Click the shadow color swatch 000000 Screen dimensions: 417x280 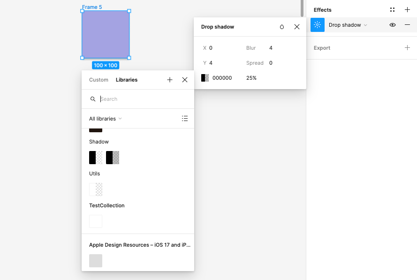(x=205, y=78)
